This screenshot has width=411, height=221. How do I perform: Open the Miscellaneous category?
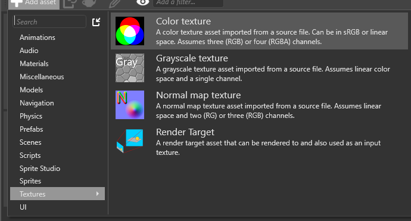click(42, 77)
